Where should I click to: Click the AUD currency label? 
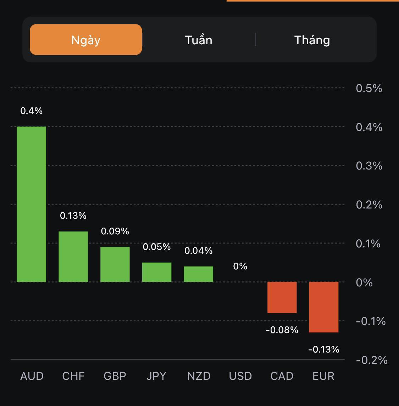32,376
